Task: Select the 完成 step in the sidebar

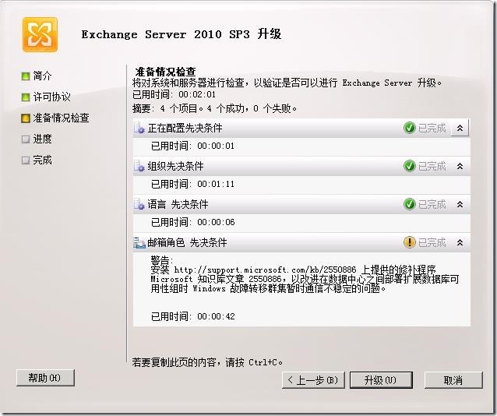Action: point(42,160)
